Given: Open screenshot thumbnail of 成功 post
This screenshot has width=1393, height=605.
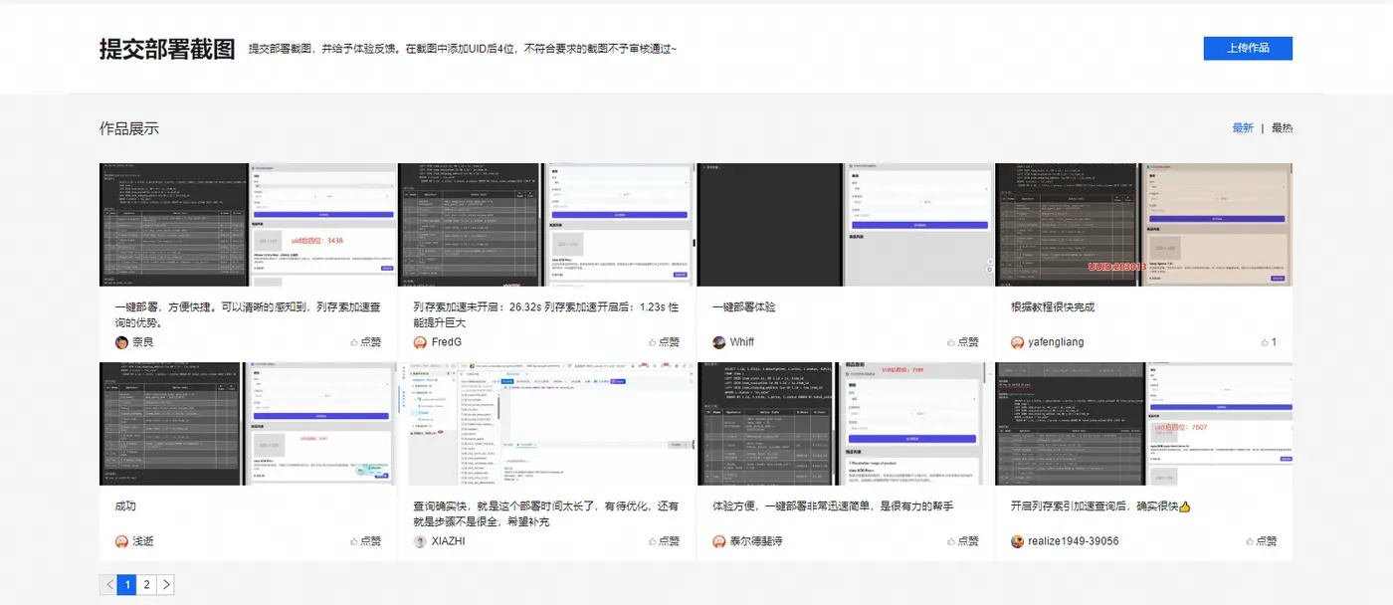Looking at the screenshot, I should point(248,424).
